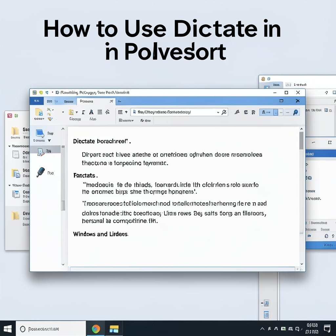Click the red icon at the left window's top
The image size is (336, 336).
click(10, 116)
